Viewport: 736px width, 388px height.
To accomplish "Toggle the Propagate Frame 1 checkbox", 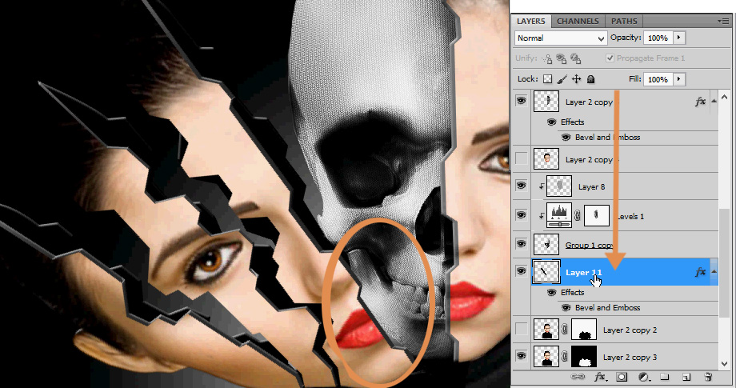I will [x=610, y=58].
